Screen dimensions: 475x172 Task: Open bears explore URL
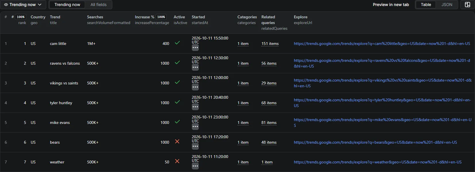[375, 143]
